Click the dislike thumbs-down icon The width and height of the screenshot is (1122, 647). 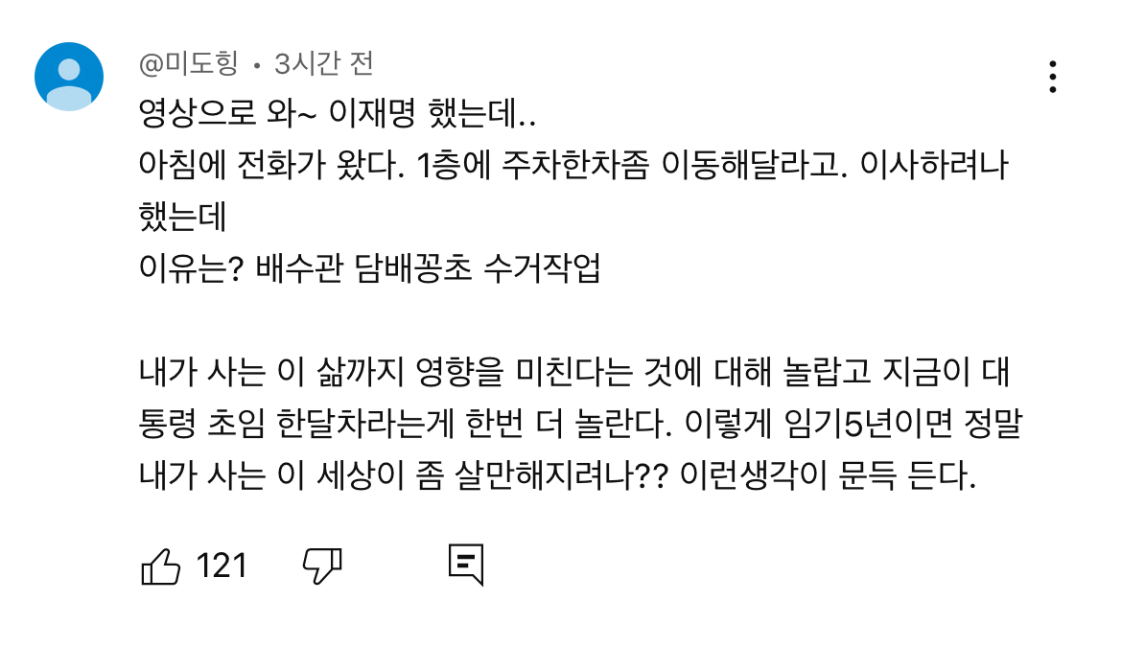click(322, 566)
